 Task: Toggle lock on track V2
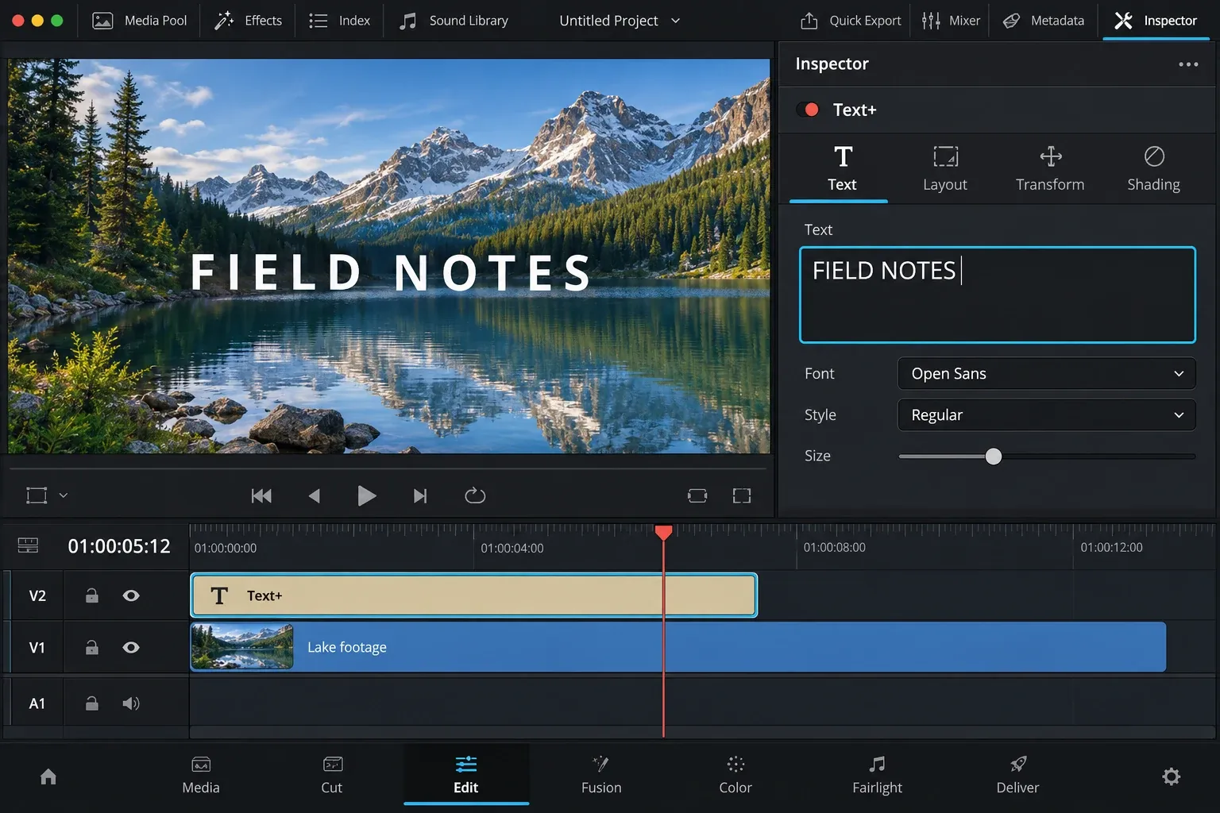click(92, 595)
